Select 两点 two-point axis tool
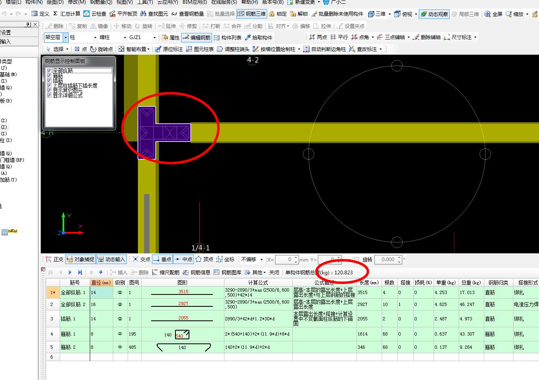 coord(318,37)
